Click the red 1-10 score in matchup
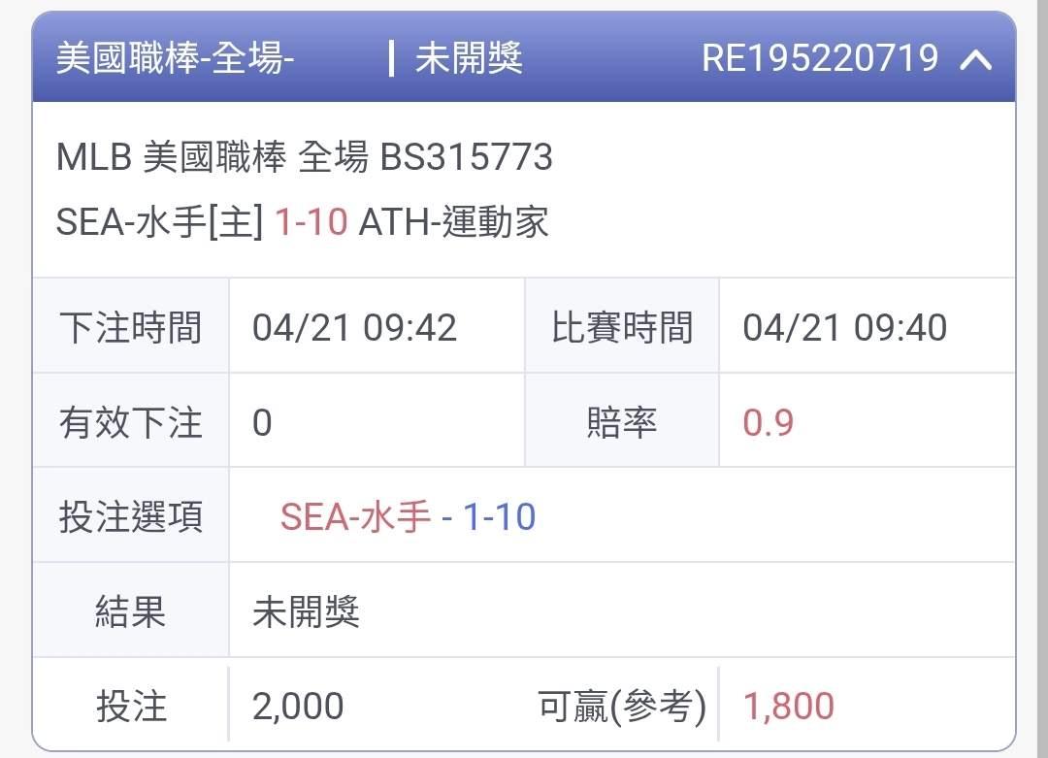1048x758 pixels. click(311, 222)
